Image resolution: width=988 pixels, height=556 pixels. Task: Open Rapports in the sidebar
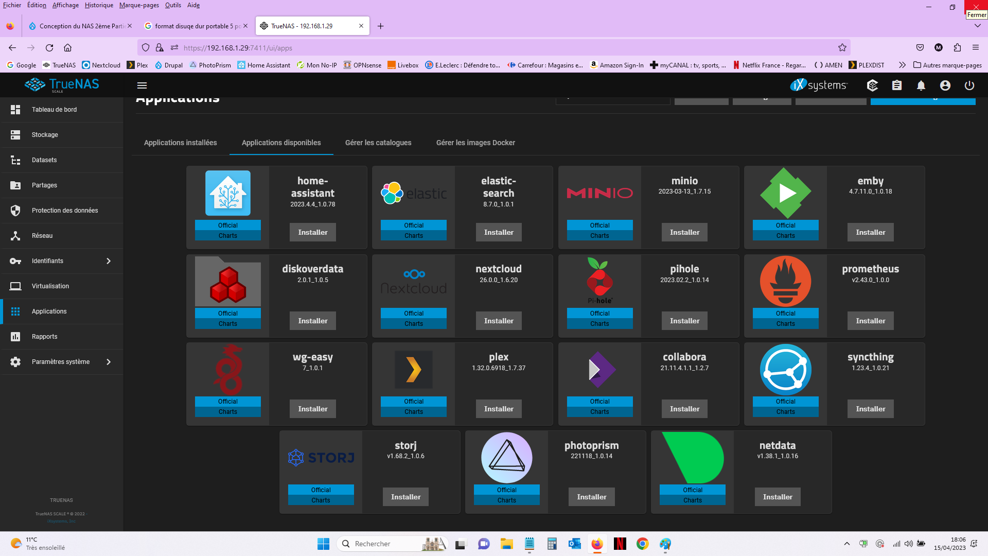coord(44,337)
